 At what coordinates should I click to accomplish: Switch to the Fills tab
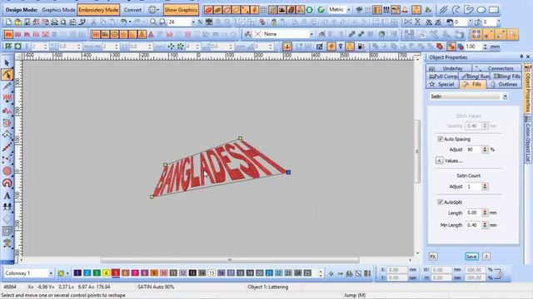click(x=472, y=85)
